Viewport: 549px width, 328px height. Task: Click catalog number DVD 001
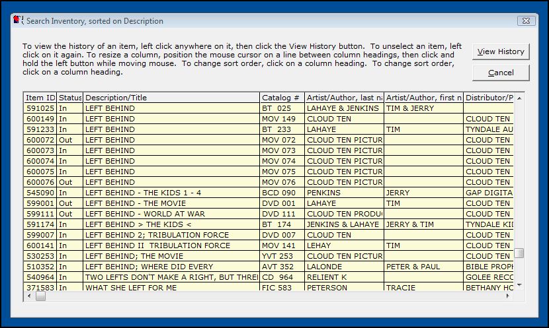click(x=282, y=203)
